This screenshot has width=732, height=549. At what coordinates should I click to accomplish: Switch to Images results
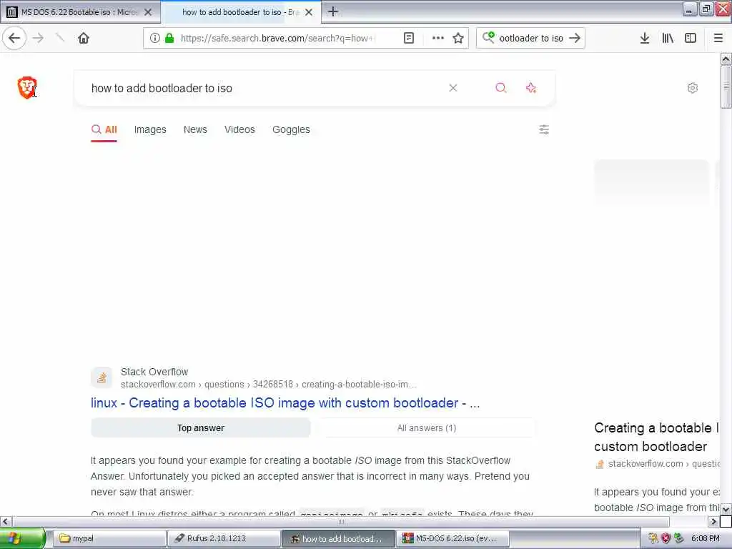[150, 130]
